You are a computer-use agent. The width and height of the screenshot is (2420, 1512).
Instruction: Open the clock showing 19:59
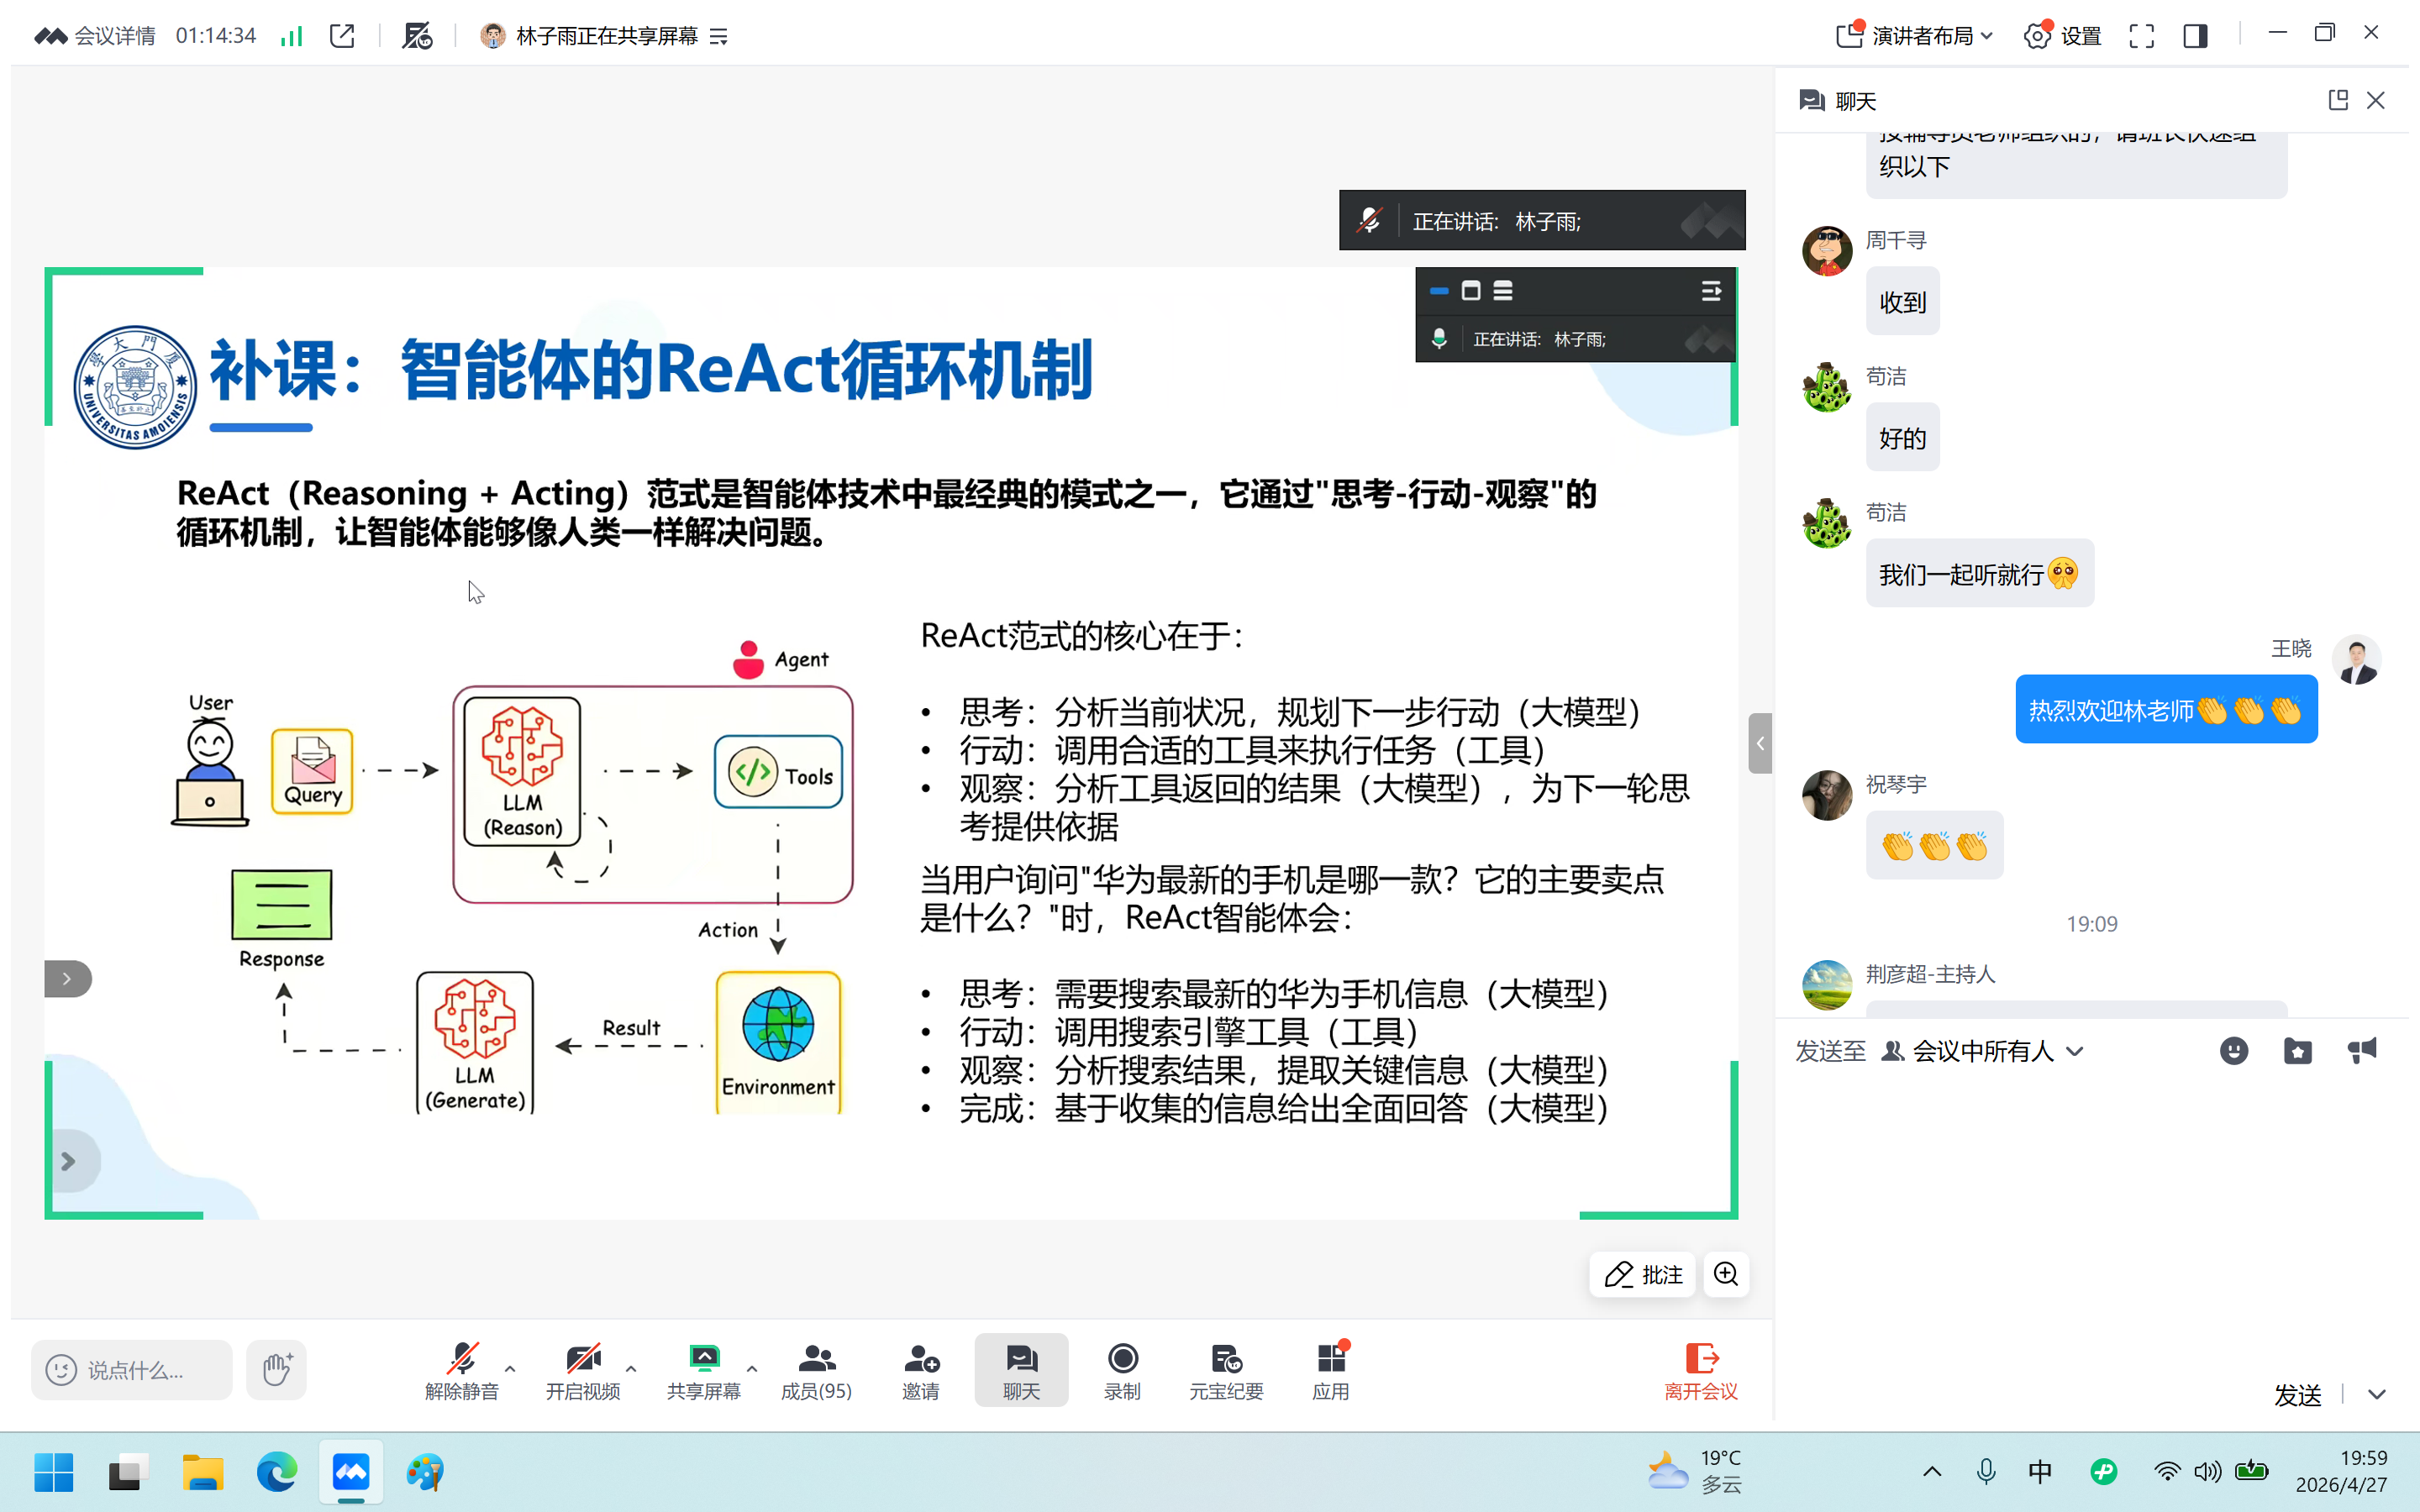[x=2341, y=1471]
